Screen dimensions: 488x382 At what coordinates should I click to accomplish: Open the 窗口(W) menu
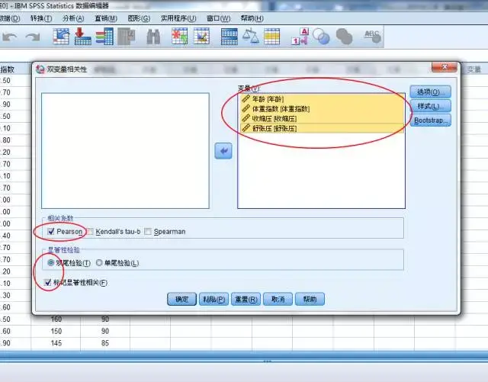(x=219, y=18)
